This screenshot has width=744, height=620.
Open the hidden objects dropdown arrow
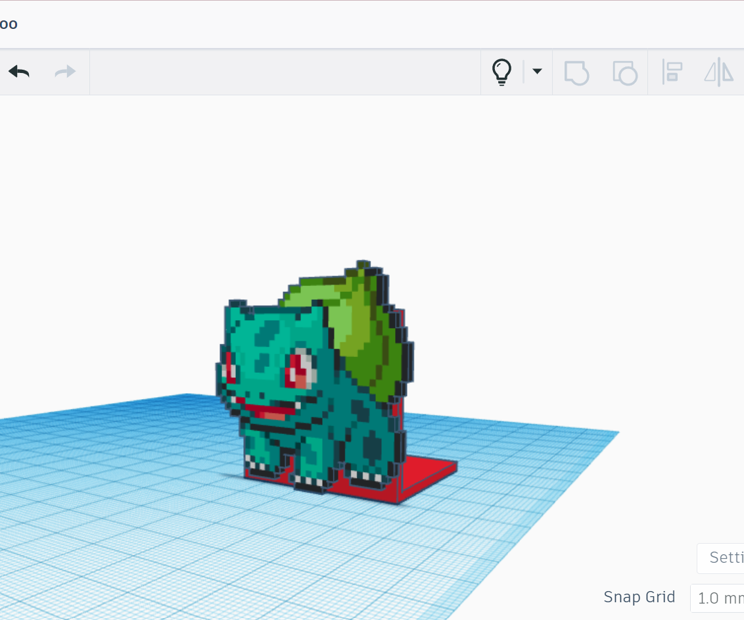pos(536,72)
